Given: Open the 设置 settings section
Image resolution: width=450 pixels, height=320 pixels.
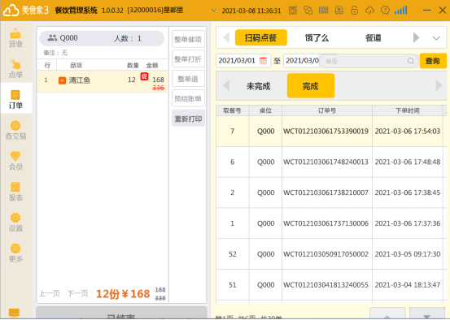Looking at the screenshot, I should click(x=15, y=223).
